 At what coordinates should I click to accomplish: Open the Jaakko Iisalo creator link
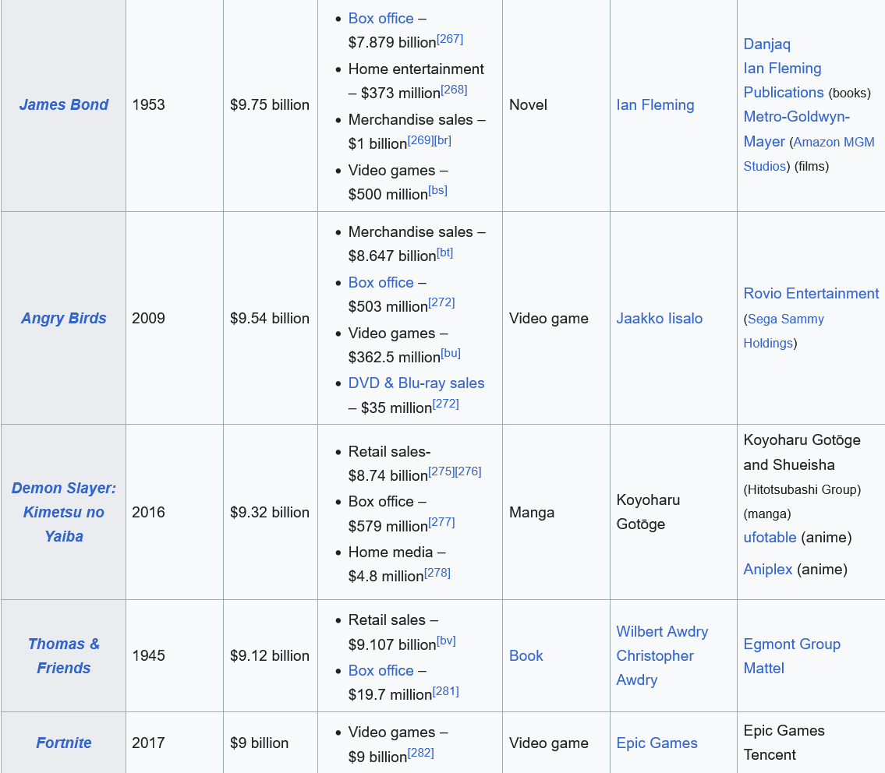[659, 318]
